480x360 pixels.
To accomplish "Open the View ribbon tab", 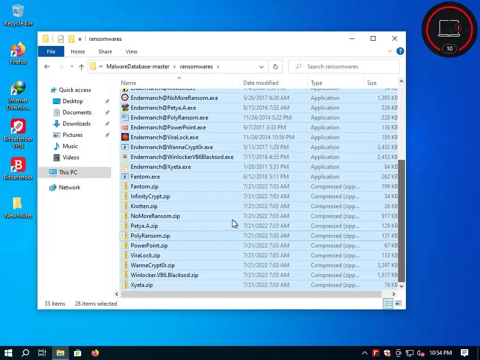I will click(131, 52).
